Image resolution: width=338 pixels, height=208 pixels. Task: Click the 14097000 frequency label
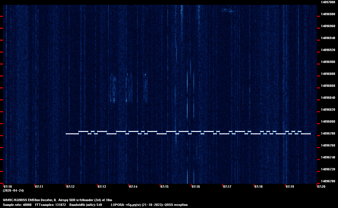pos(328,2)
